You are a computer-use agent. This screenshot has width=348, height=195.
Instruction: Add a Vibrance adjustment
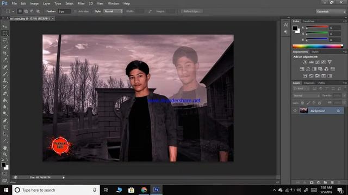tap(330, 62)
